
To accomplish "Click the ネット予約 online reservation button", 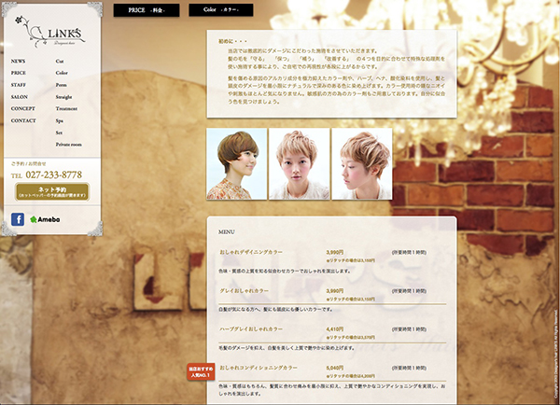I will pyautogui.click(x=52, y=192).
